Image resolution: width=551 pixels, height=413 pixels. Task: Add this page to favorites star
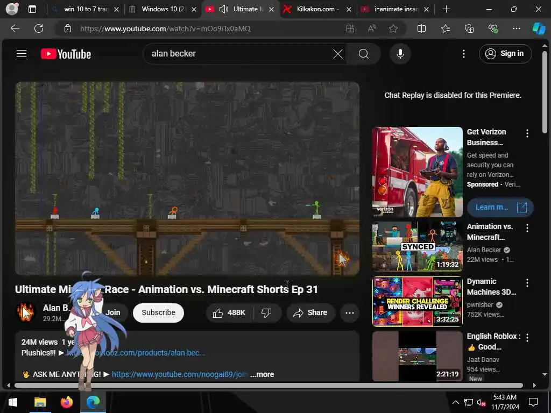point(393,29)
